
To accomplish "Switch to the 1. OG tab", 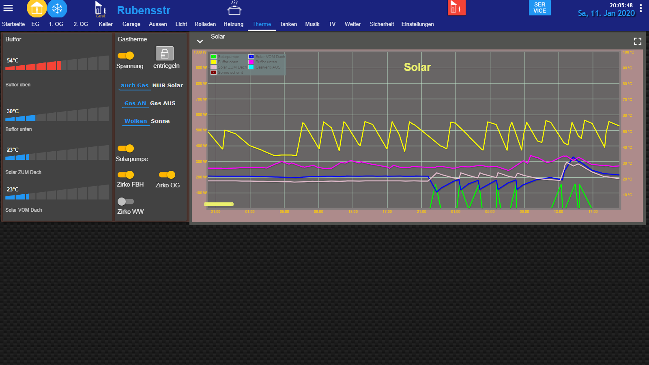I will (x=56, y=24).
